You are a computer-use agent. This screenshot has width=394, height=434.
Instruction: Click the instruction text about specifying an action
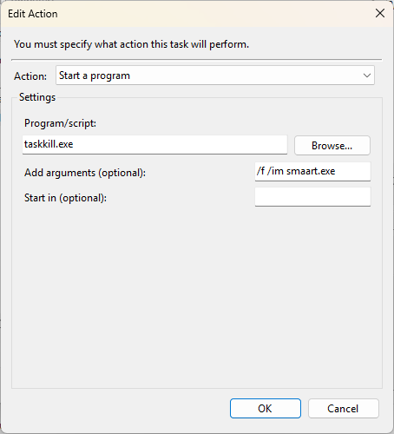131,44
